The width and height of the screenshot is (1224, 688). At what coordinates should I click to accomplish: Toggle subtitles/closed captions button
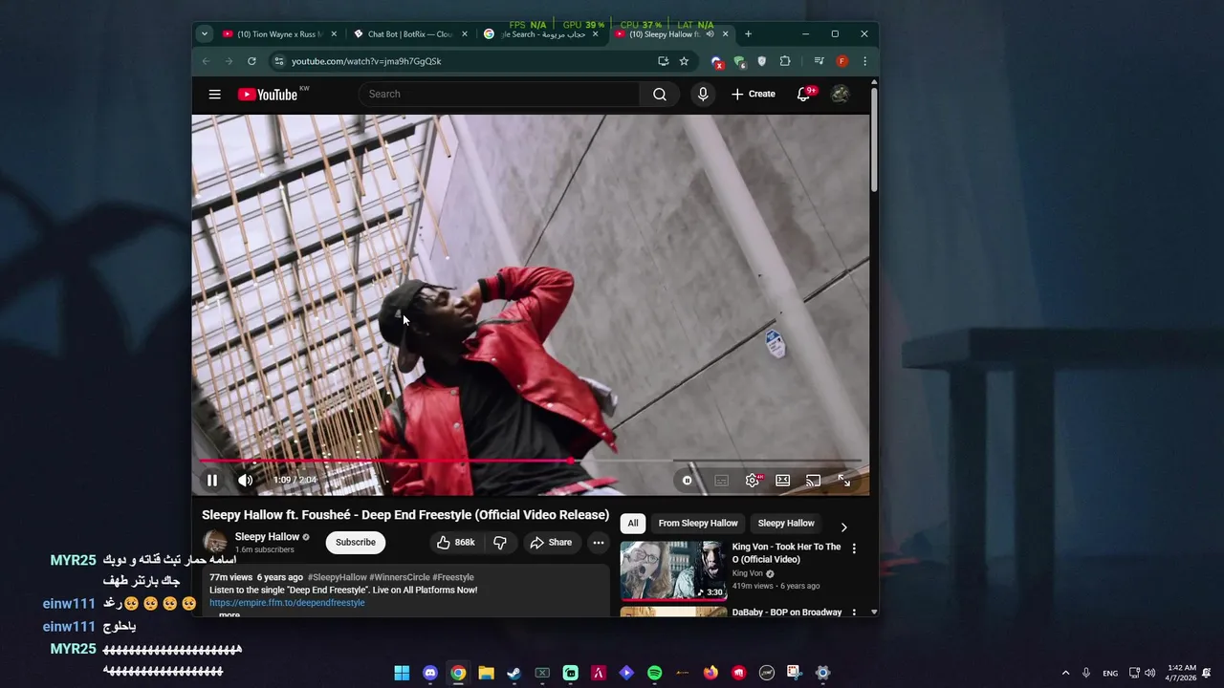[x=722, y=481]
